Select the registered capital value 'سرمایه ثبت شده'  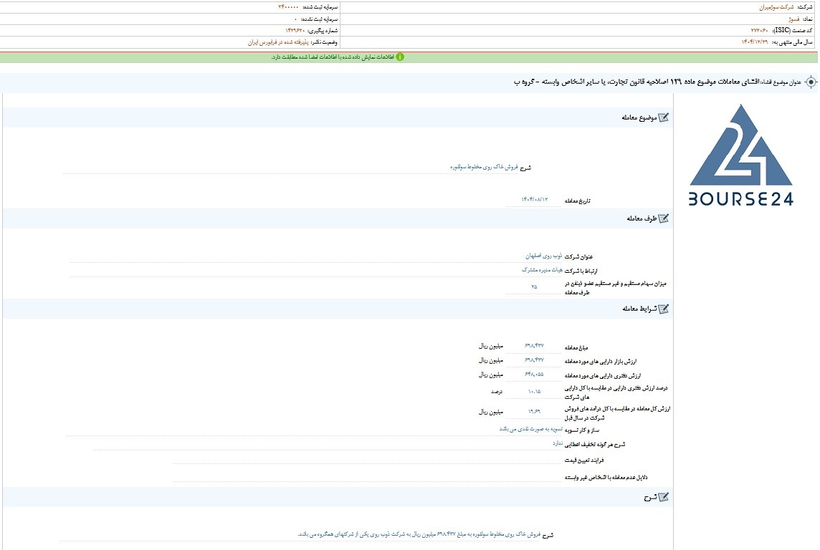[x=288, y=7]
